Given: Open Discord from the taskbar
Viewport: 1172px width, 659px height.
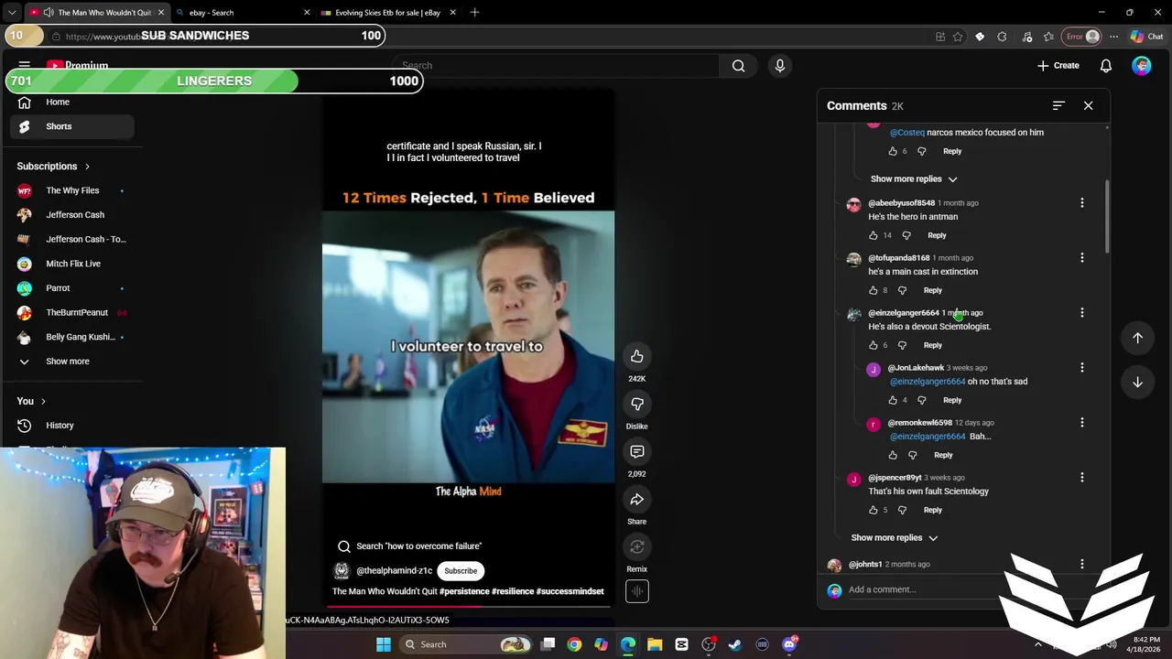Looking at the screenshot, I should click(x=789, y=644).
